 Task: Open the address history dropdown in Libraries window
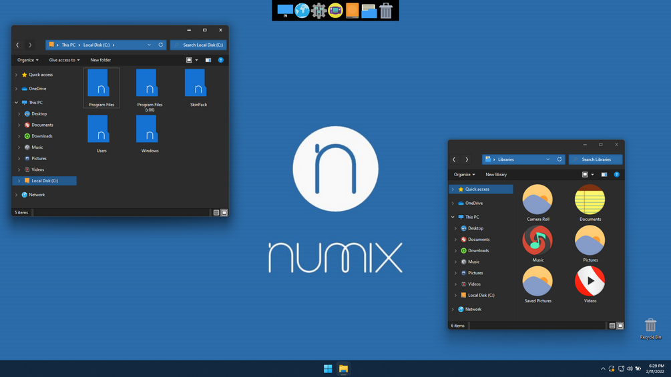(547, 159)
